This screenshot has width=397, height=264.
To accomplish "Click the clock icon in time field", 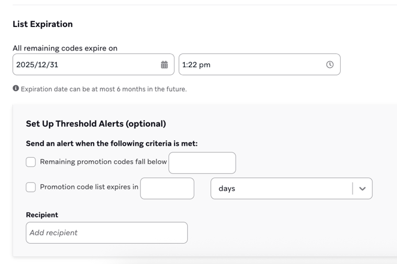I will 330,65.
